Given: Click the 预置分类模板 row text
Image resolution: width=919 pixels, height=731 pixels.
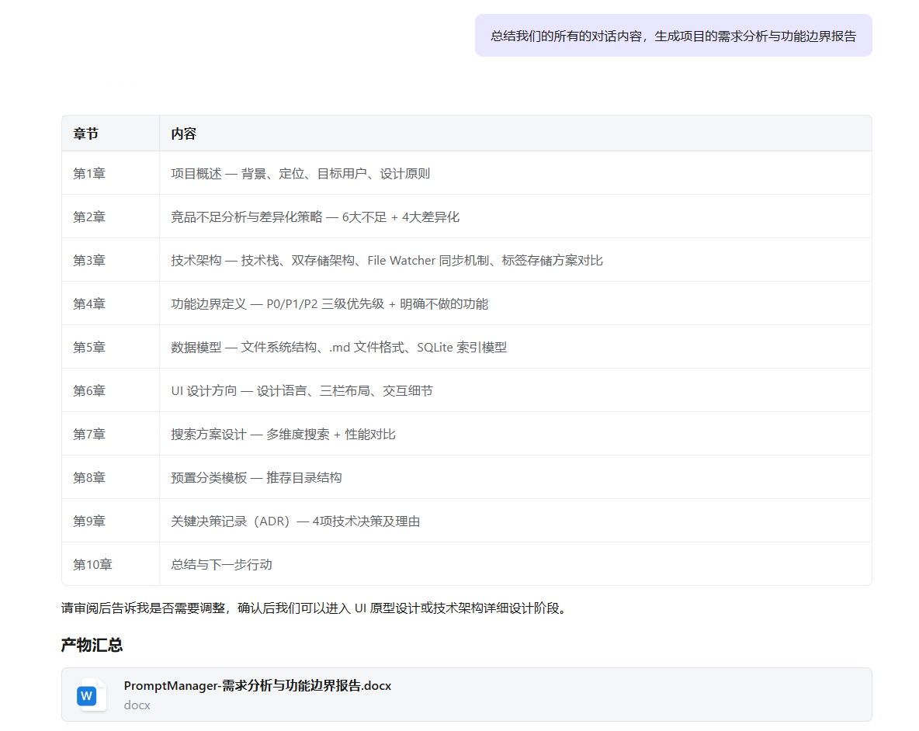Looking at the screenshot, I should coord(256,477).
